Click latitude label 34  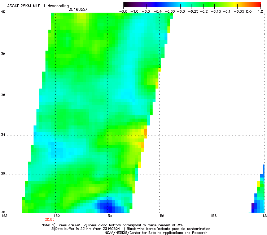3,135
